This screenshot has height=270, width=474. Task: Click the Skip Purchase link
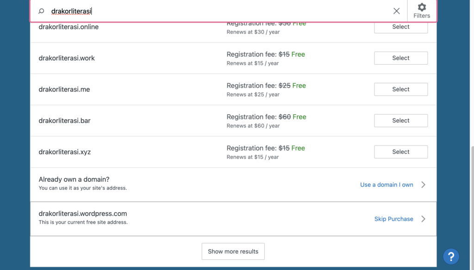393,219
